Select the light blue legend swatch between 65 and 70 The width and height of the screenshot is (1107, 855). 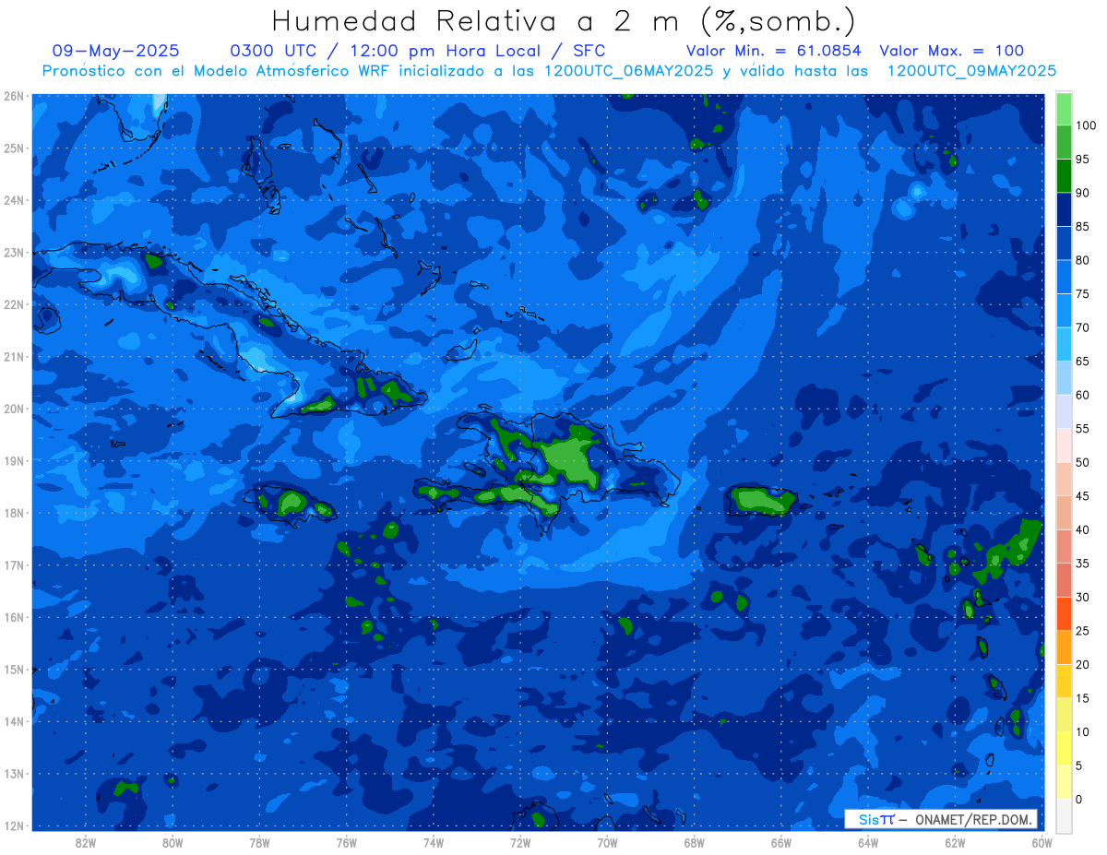coord(1064,344)
